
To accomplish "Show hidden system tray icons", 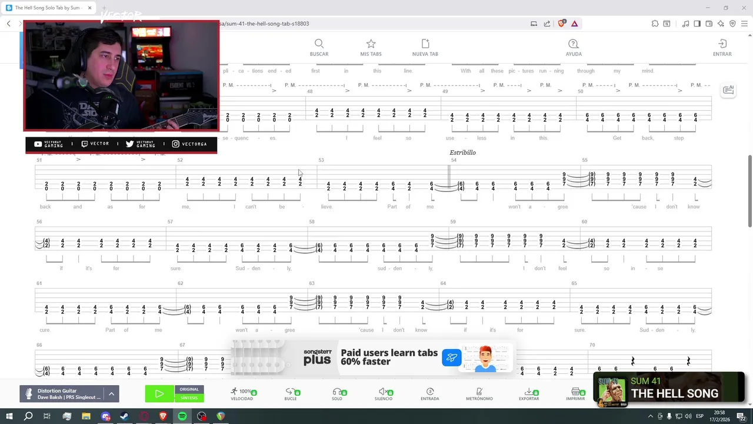I will [650, 416].
